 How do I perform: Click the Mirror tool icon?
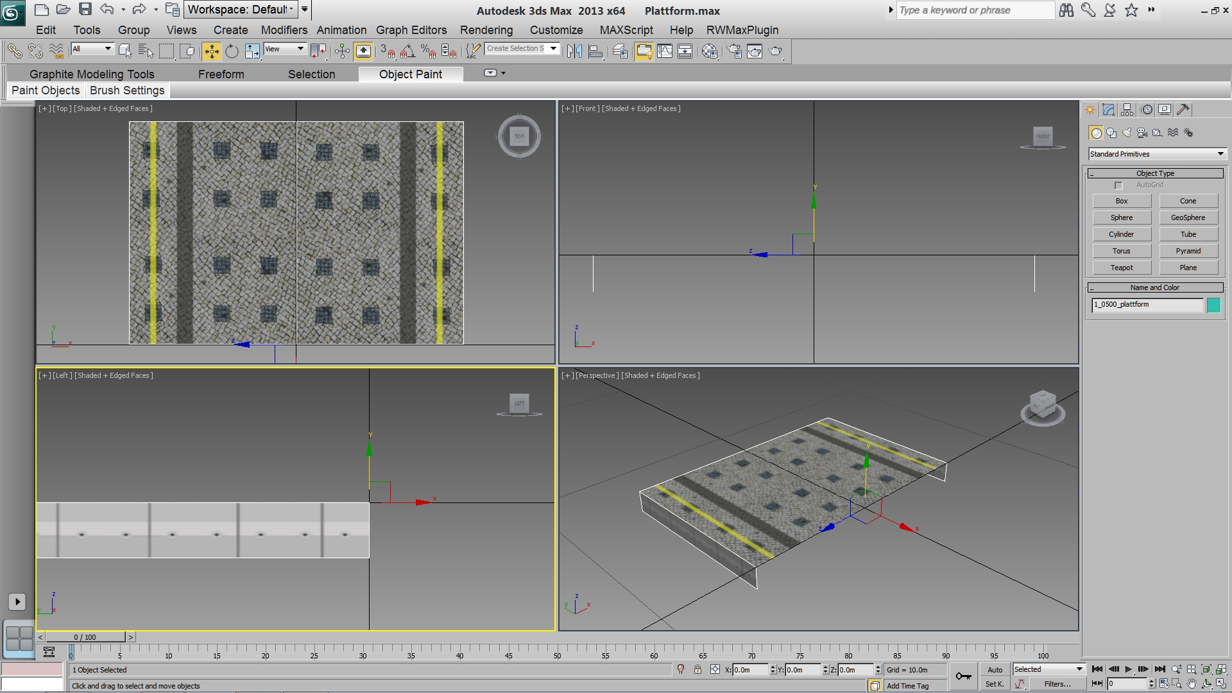574,51
